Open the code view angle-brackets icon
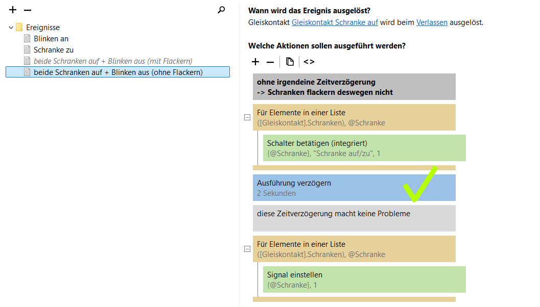The image size is (540, 307). coord(309,62)
